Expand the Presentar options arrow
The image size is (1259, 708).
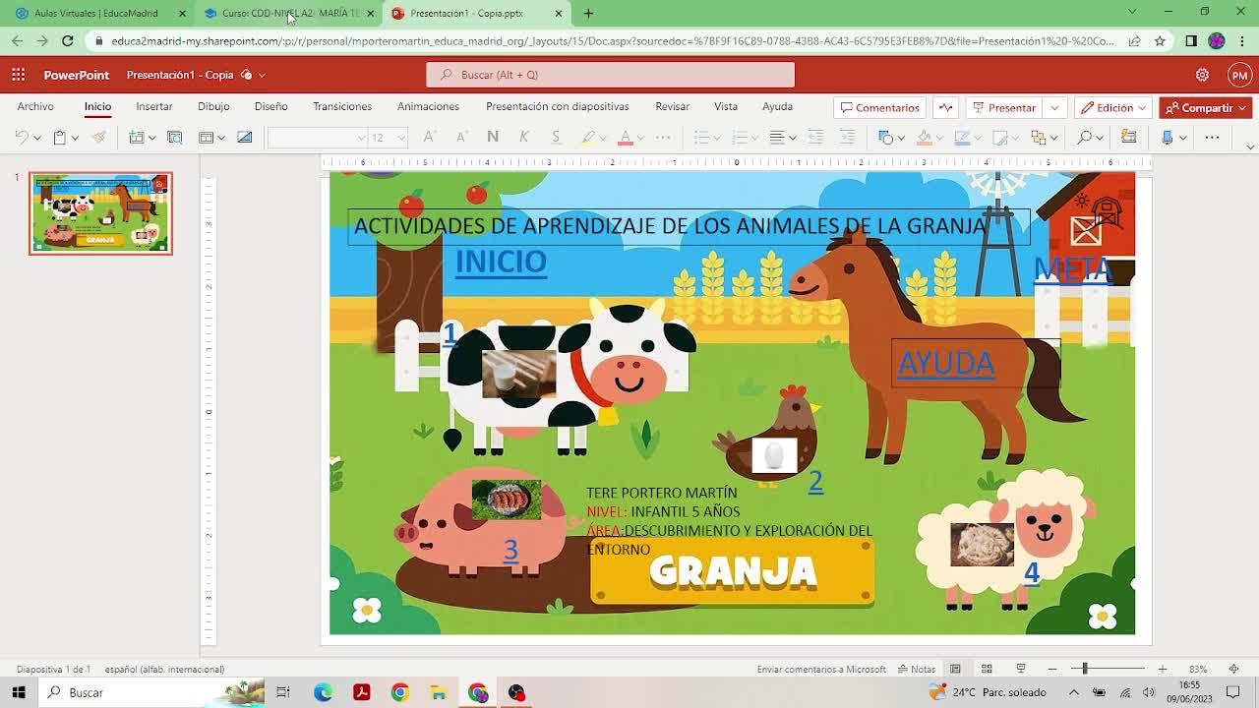click(1054, 108)
